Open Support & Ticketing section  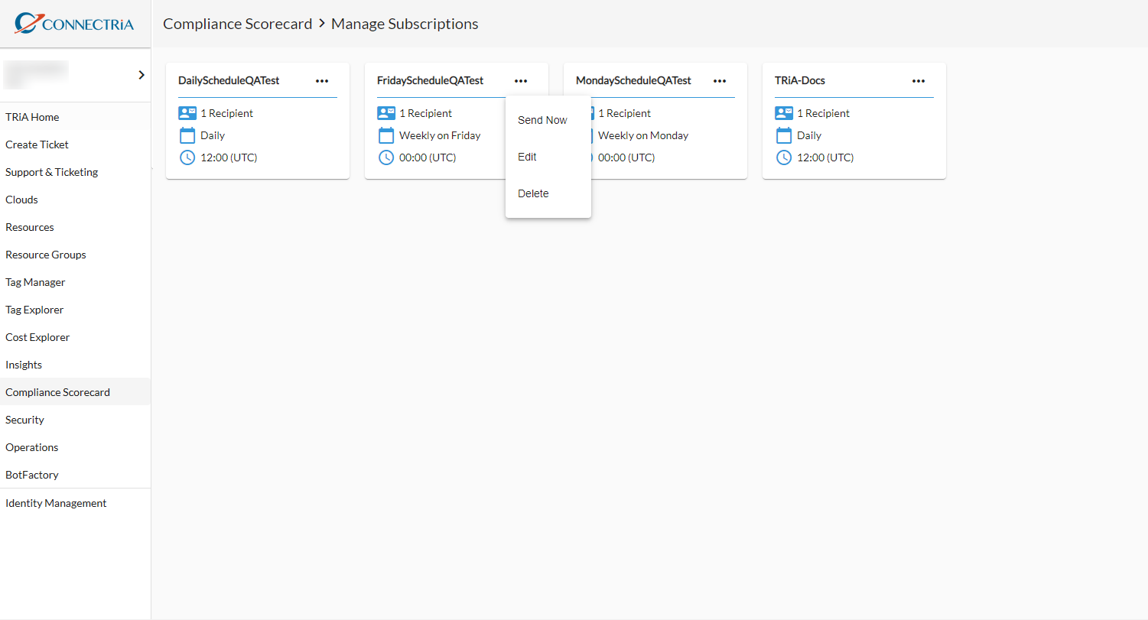pyautogui.click(x=75, y=172)
